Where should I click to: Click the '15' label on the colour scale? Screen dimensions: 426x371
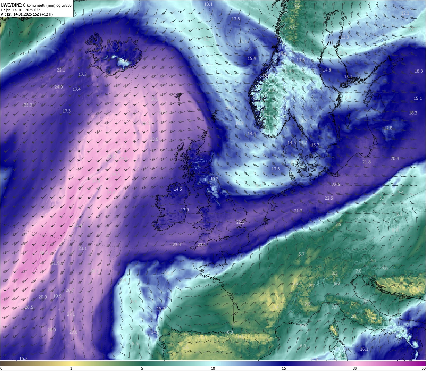(x=284, y=368)
